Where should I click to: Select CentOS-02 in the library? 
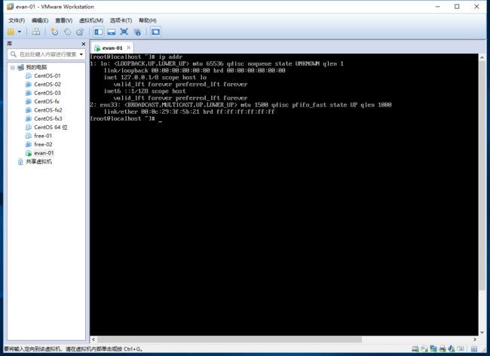[x=47, y=84]
